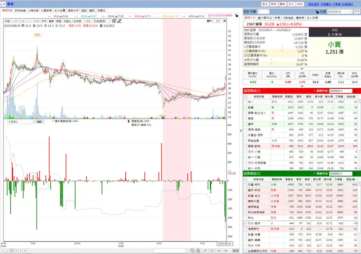The width and height of the screenshot is (361, 254).
Task: Click help icon beside 1日籌碼集中(%)
Action: coord(282,51)
